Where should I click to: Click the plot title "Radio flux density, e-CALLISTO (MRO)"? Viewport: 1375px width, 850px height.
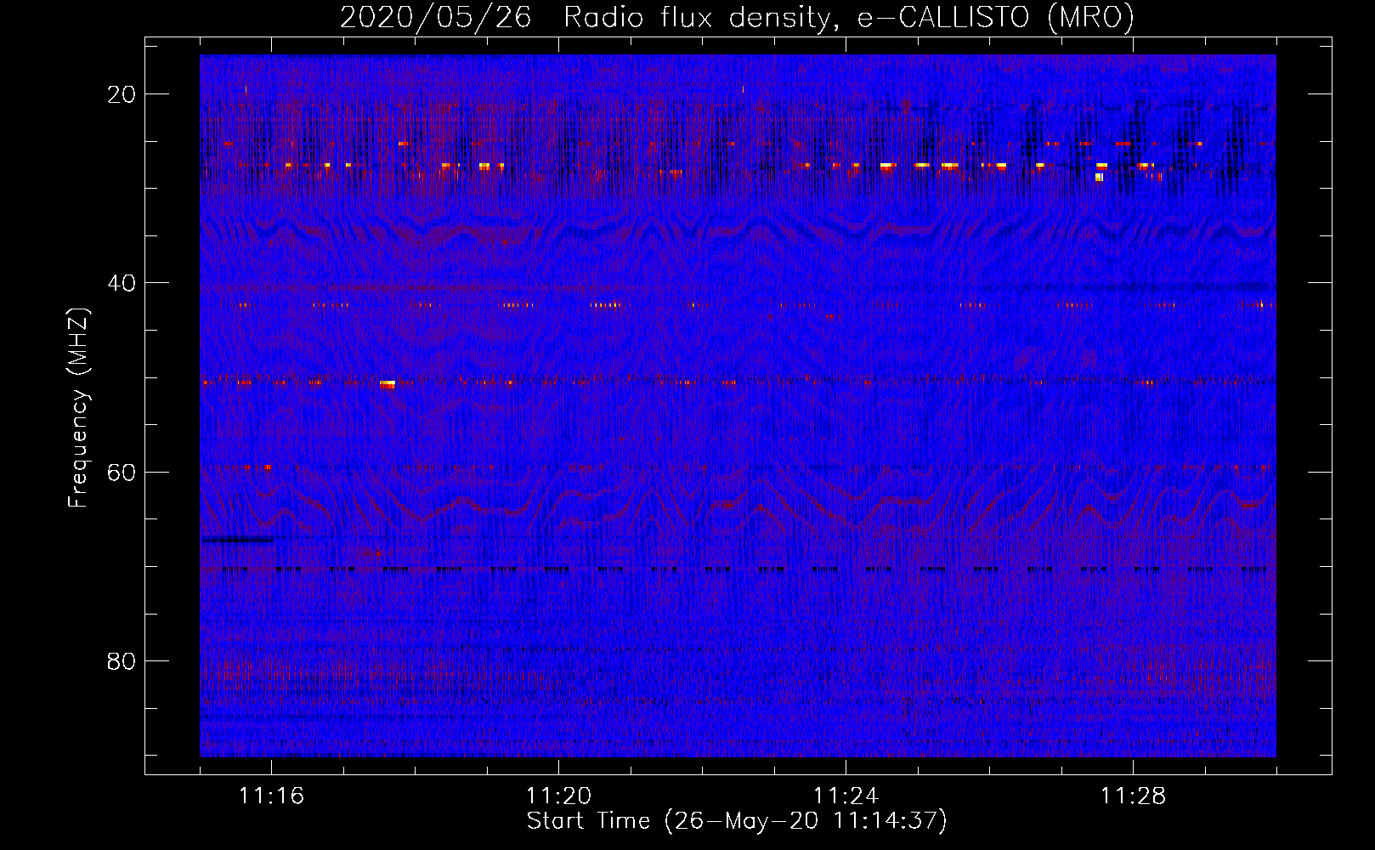point(848,18)
